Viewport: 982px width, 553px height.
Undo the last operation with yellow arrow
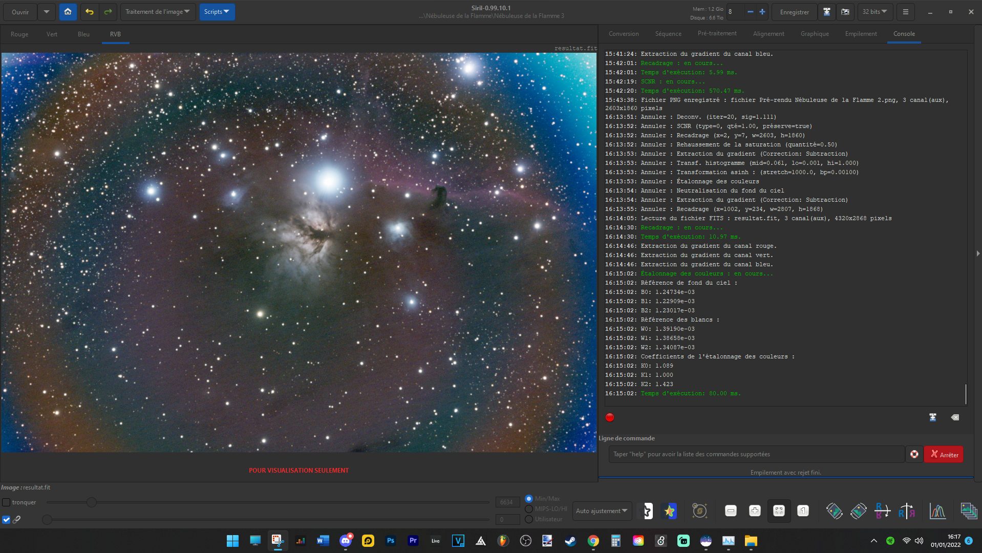pyautogui.click(x=90, y=12)
